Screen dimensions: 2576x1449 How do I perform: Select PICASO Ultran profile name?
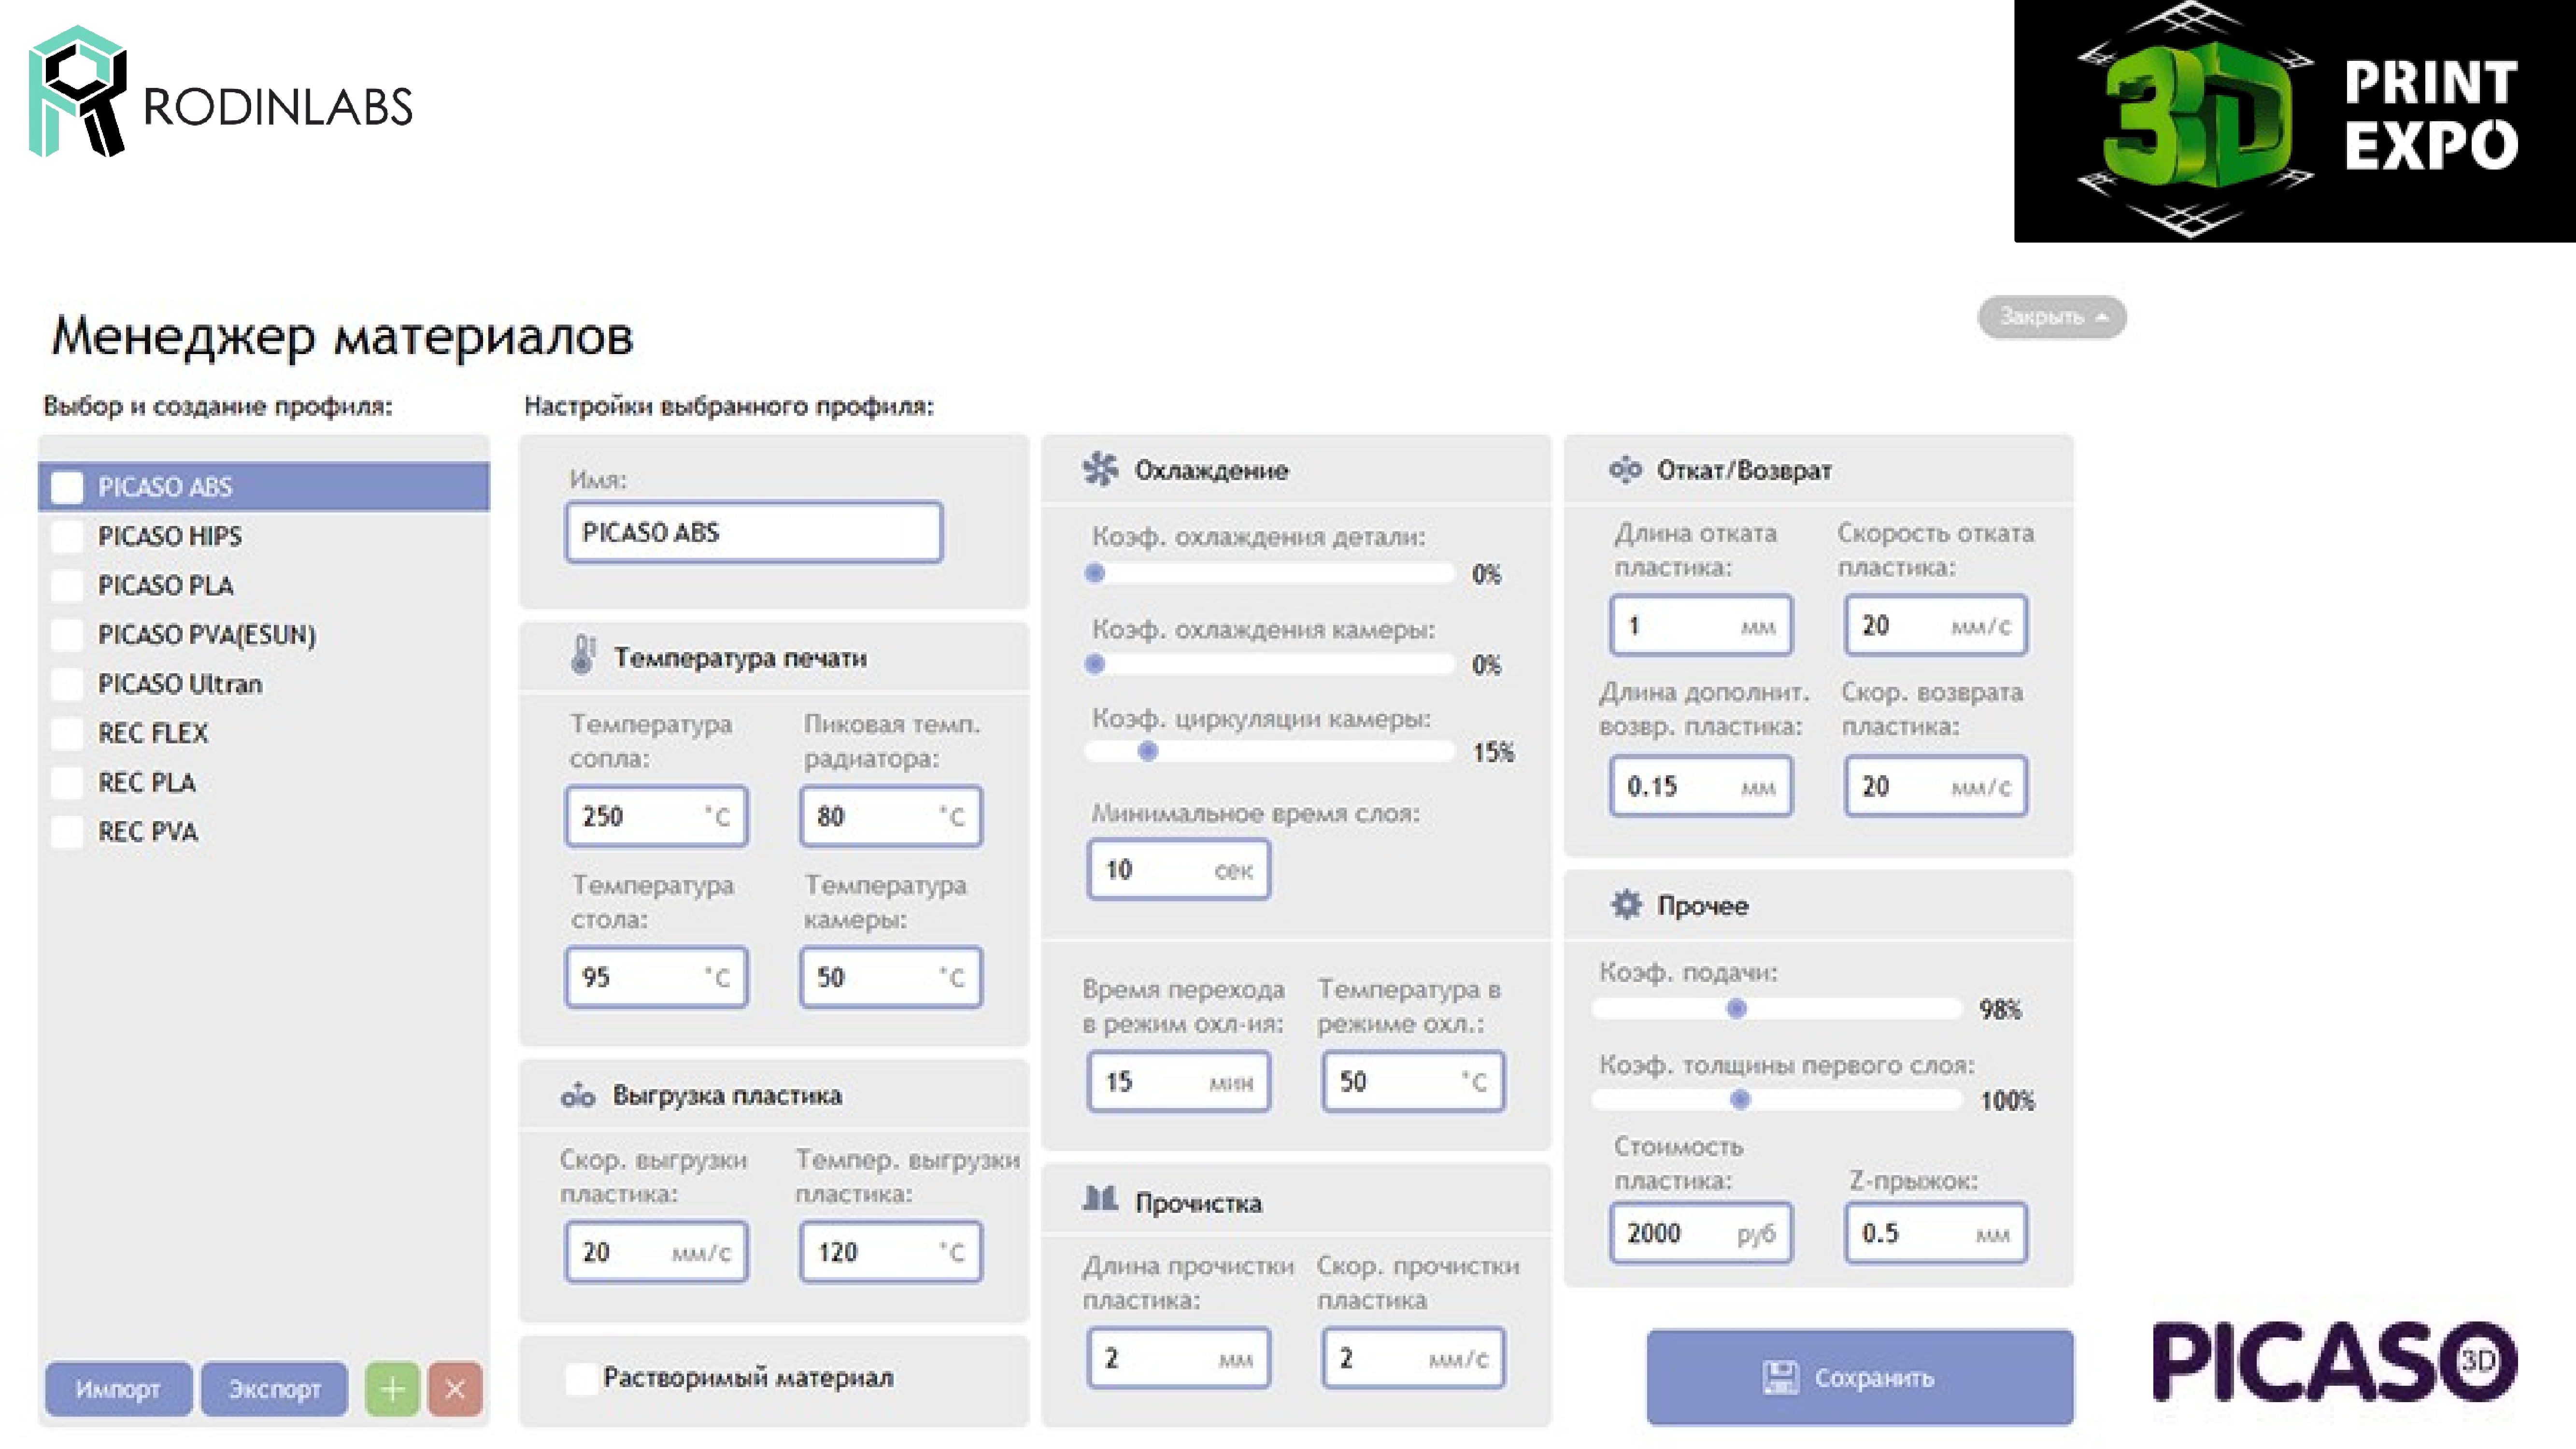(x=180, y=684)
